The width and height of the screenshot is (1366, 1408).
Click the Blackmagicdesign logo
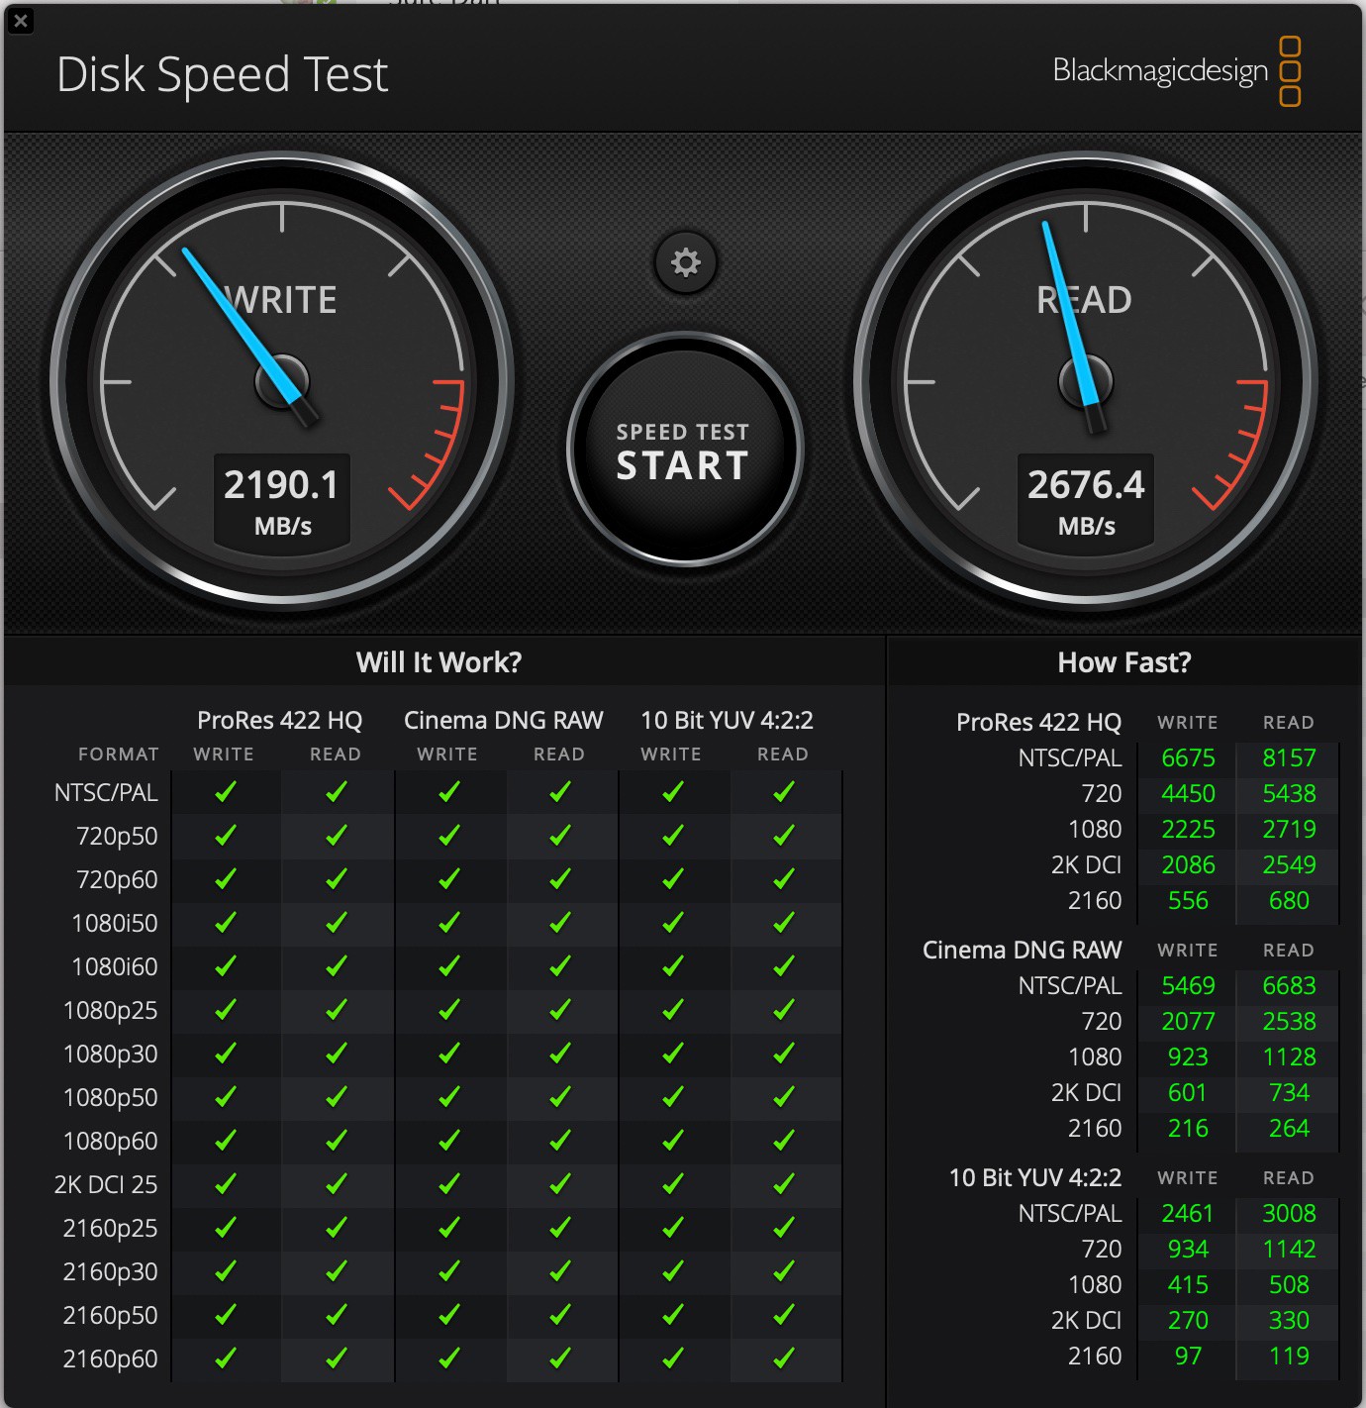coord(1164,72)
